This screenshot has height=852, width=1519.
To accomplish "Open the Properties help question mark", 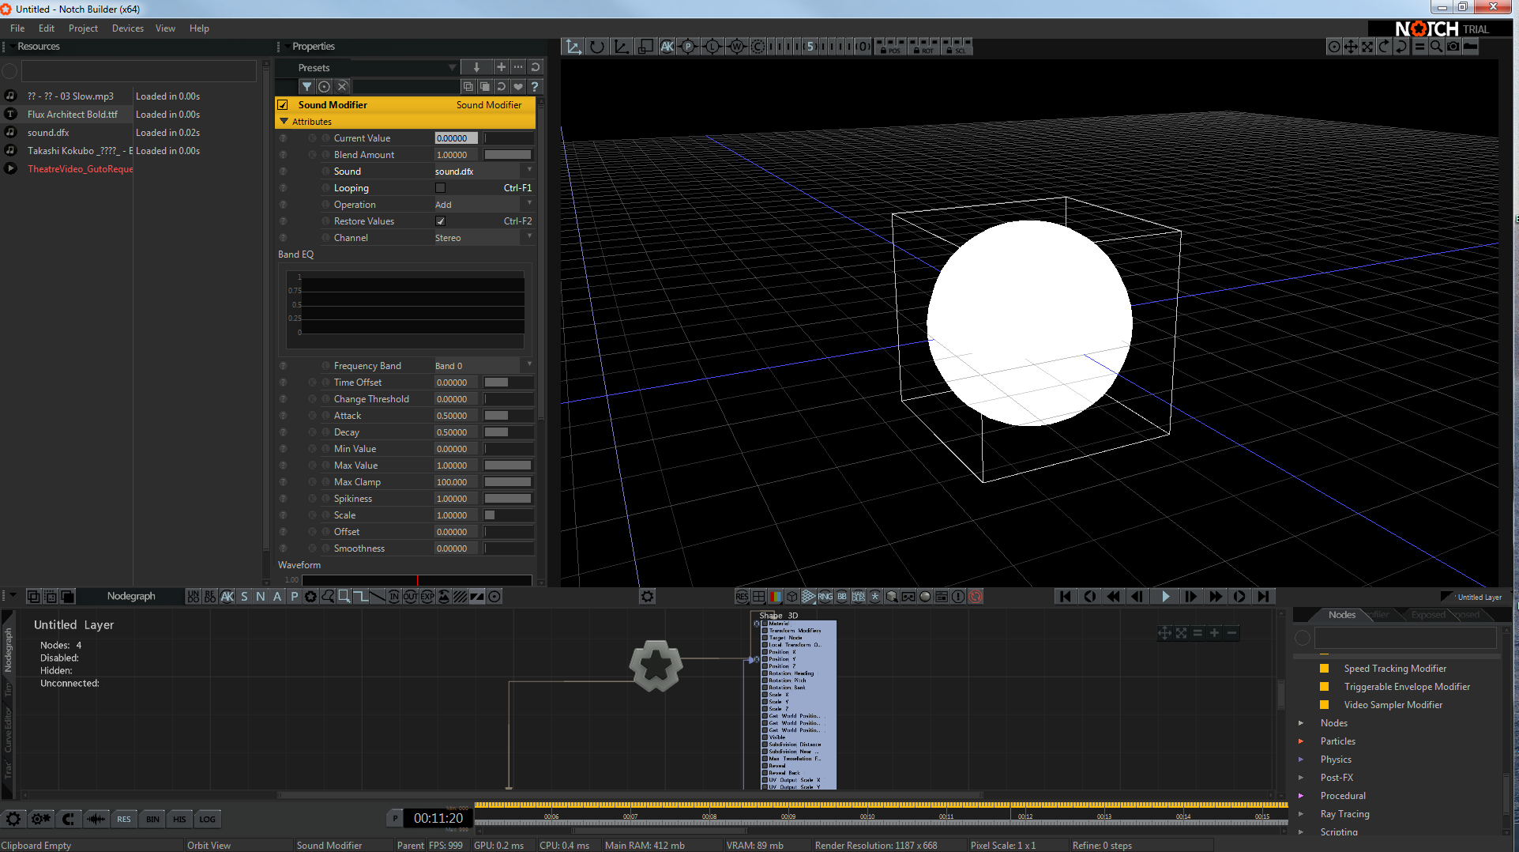I will tap(535, 86).
